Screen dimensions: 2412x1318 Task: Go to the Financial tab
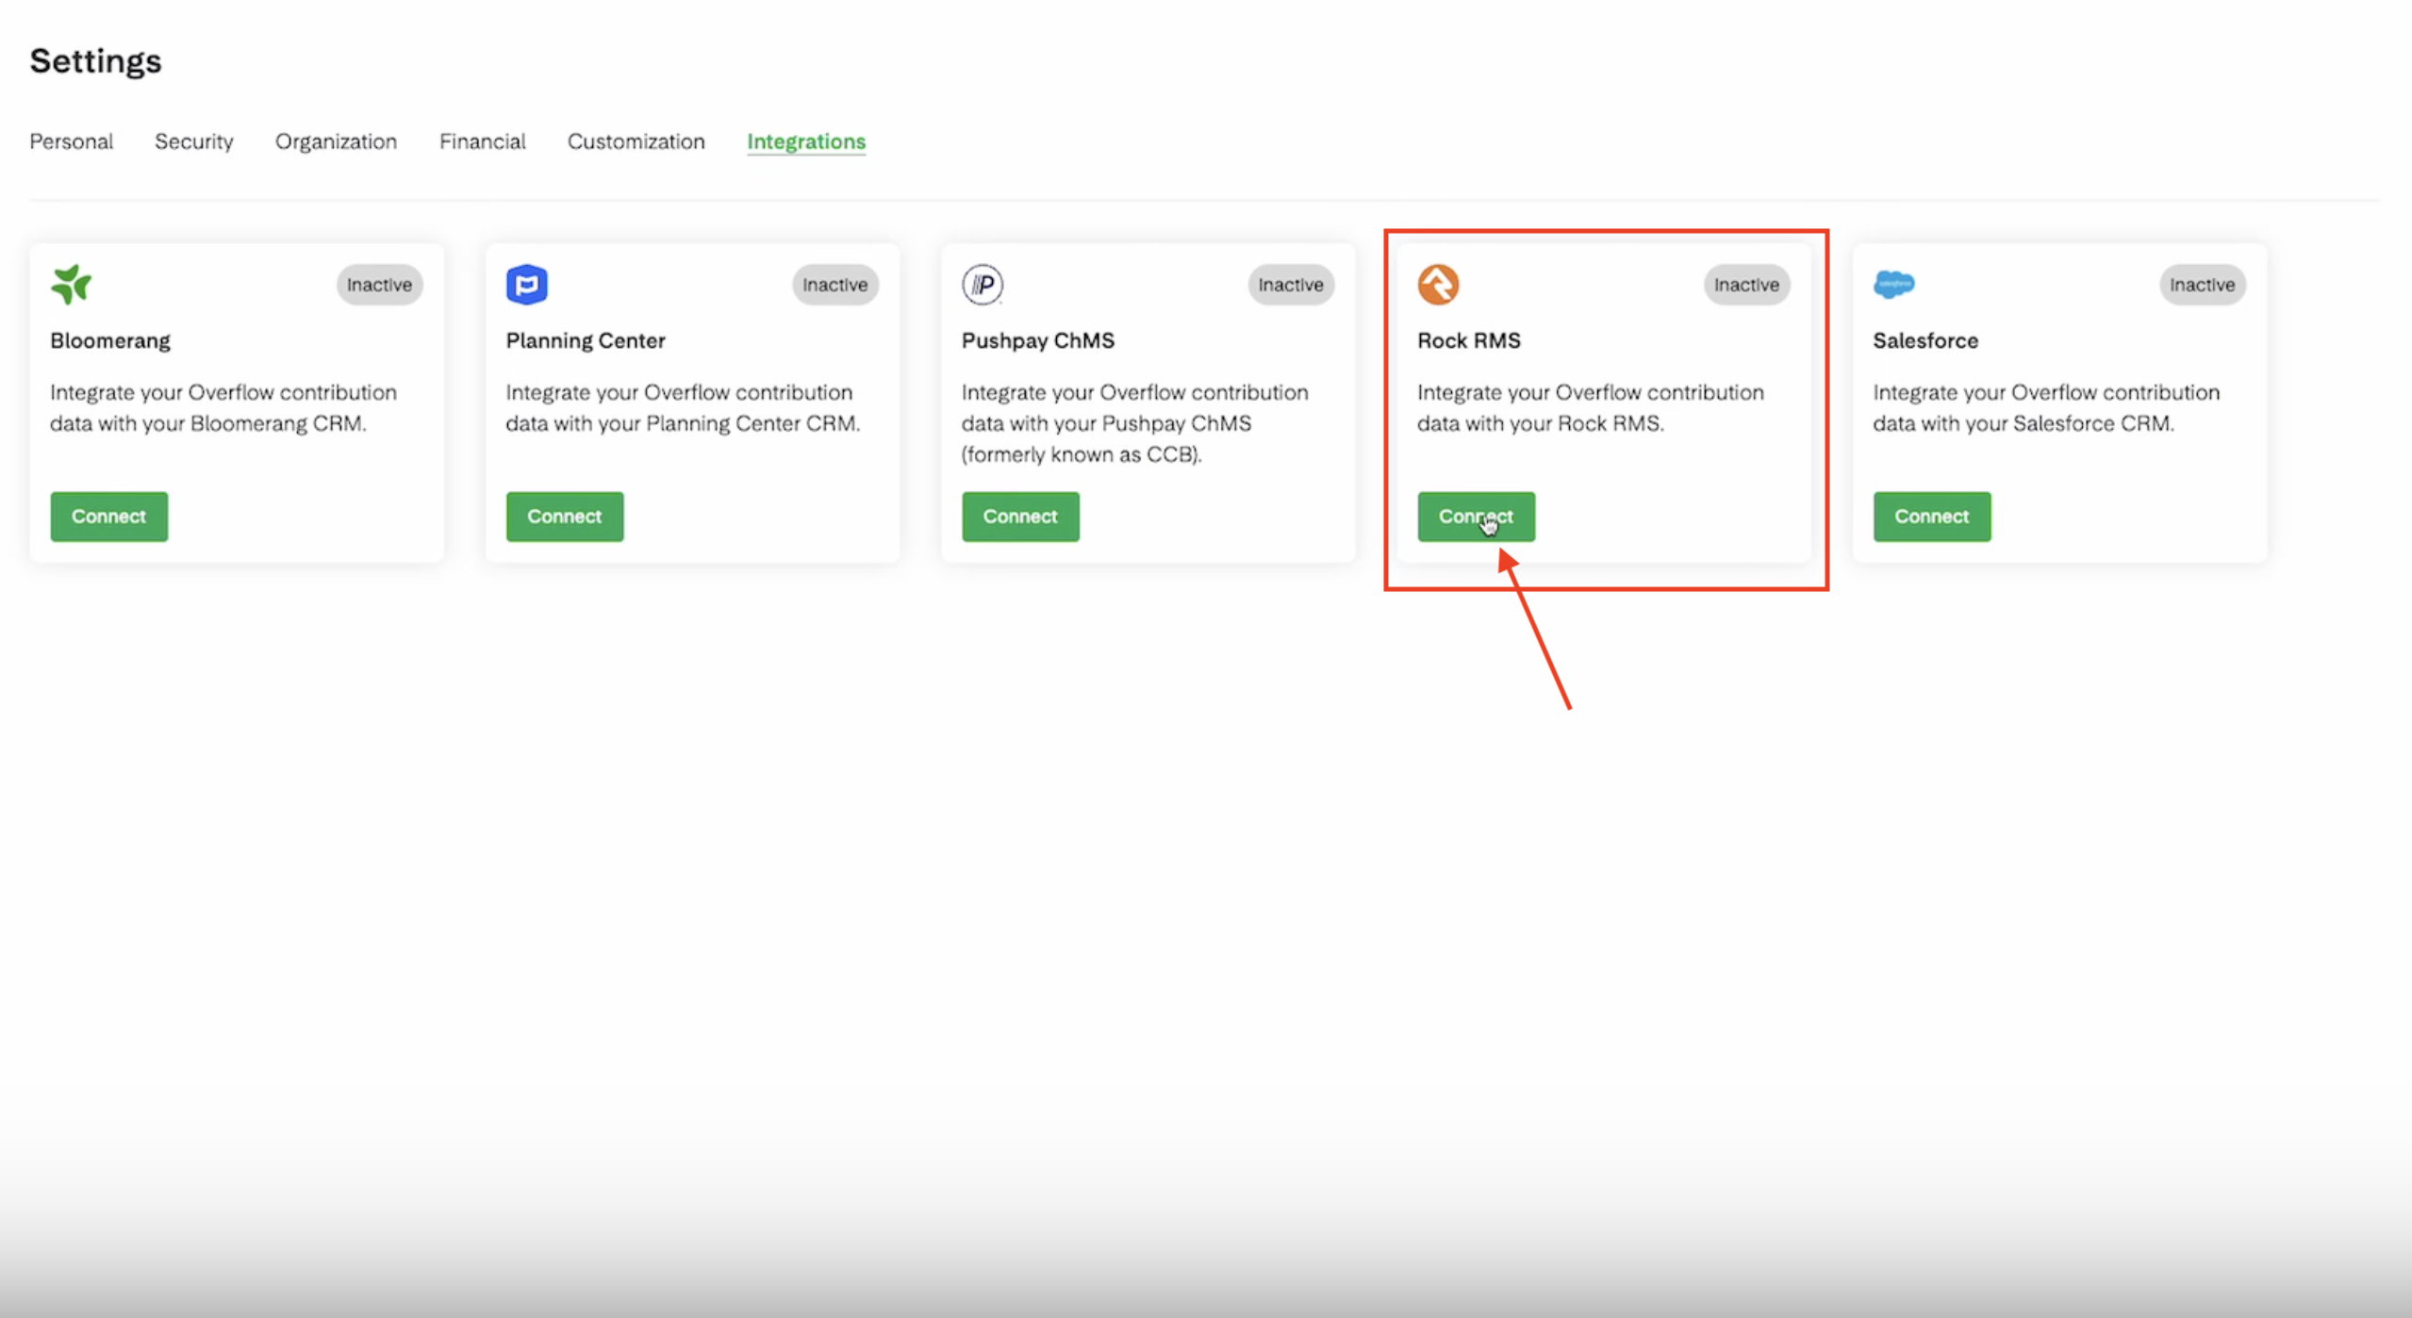pos(482,141)
